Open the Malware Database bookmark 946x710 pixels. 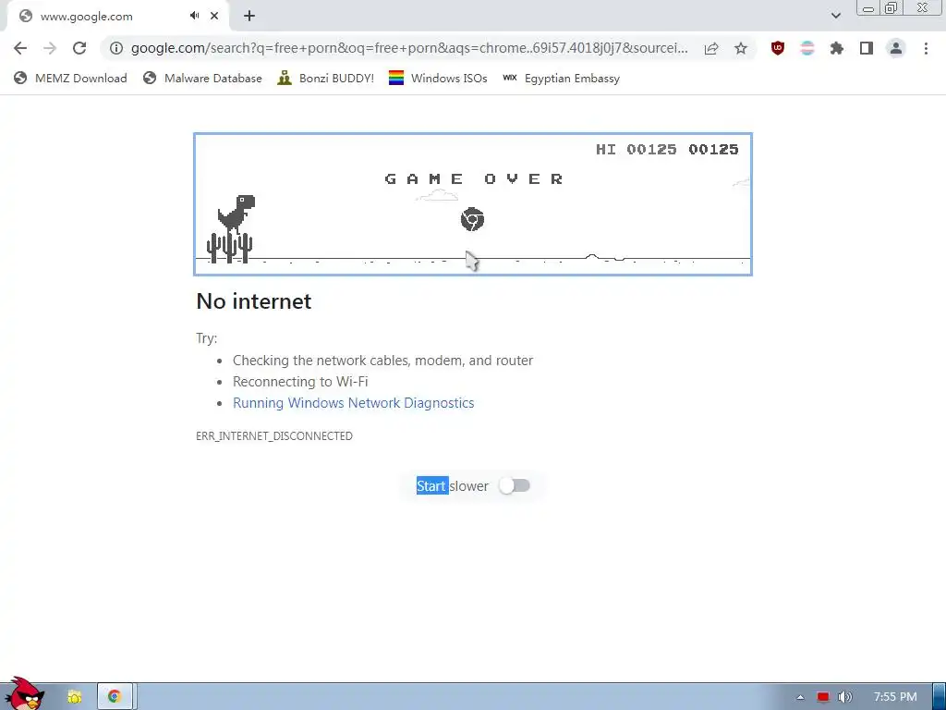(202, 78)
